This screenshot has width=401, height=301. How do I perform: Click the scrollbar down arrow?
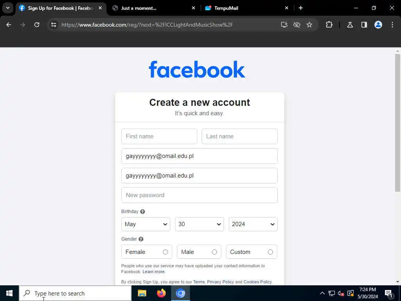click(x=397, y=282)
